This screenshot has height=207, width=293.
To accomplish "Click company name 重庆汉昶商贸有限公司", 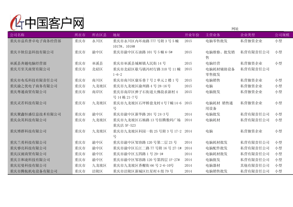I will [28, 154].
